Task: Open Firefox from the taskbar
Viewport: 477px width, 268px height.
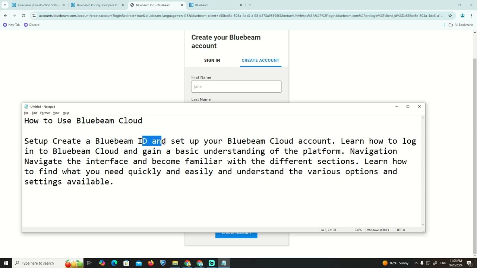Action: [x=151, y=263]
